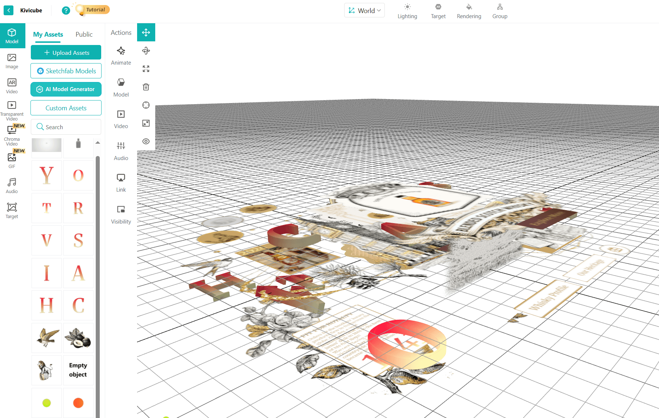This screenshot has height=418, width=659.
Task: Open the Visibility action
Action: pyautogui.click(x=121, y=215)
